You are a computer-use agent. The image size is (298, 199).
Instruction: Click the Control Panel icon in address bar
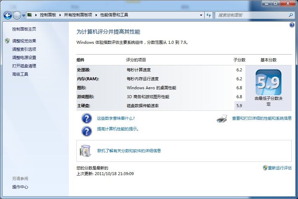point(29,15)
